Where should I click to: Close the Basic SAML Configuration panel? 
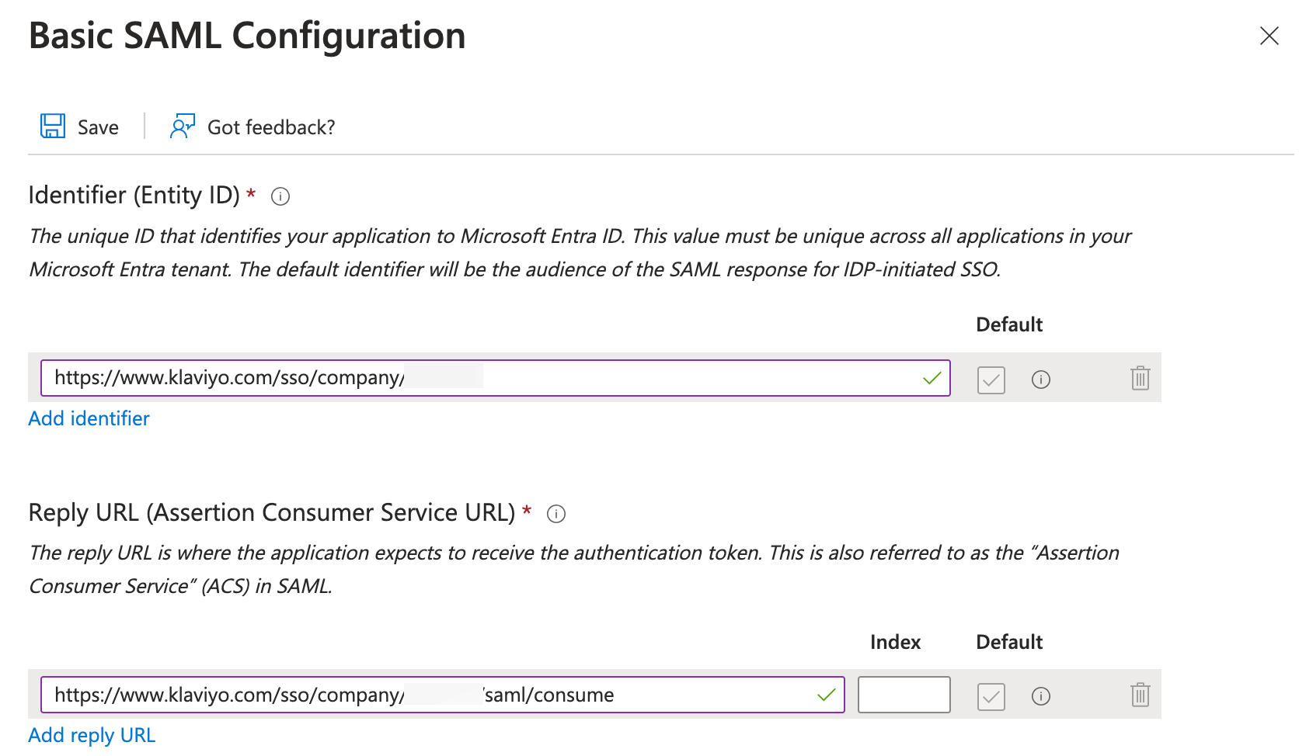click(1269, 36)
